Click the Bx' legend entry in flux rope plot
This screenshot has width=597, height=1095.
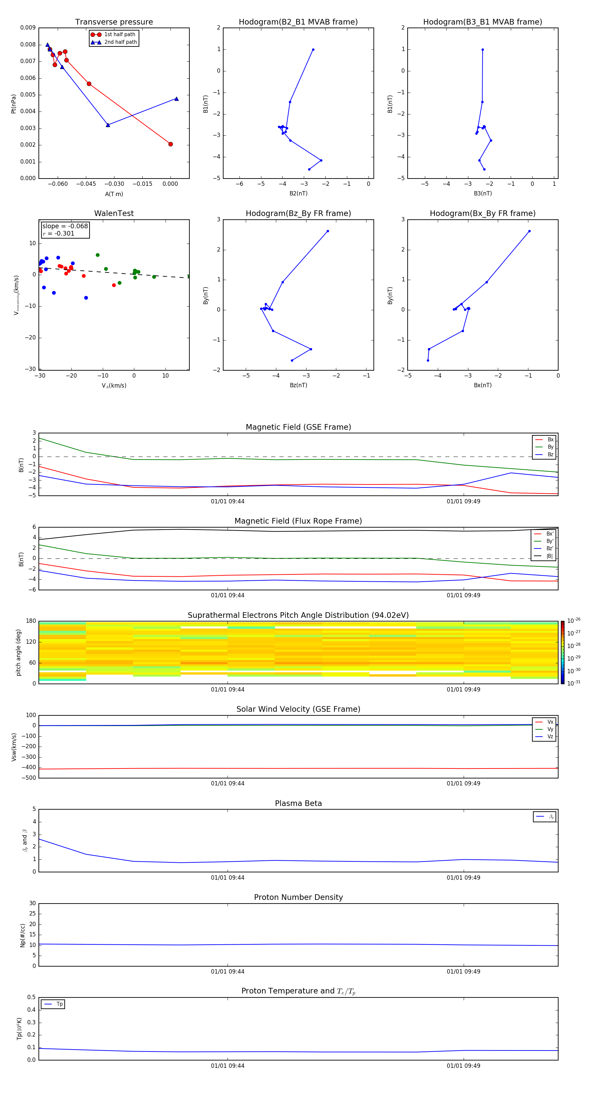pyautogui.click(x=544, y=534)
